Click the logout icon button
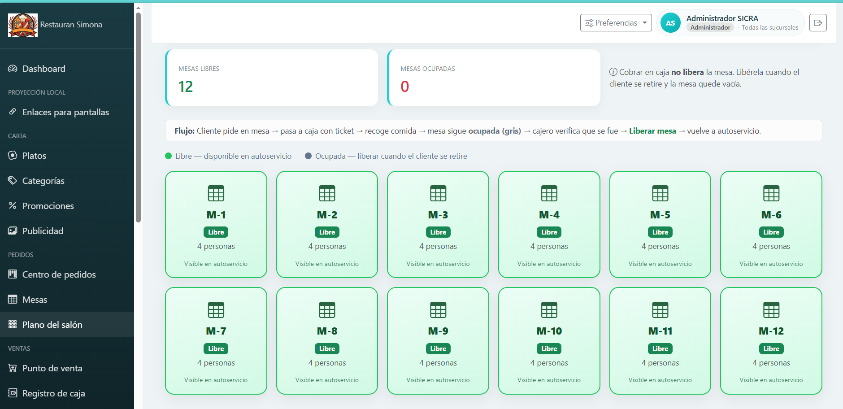843x409 pixels. (x=818, y=23)
